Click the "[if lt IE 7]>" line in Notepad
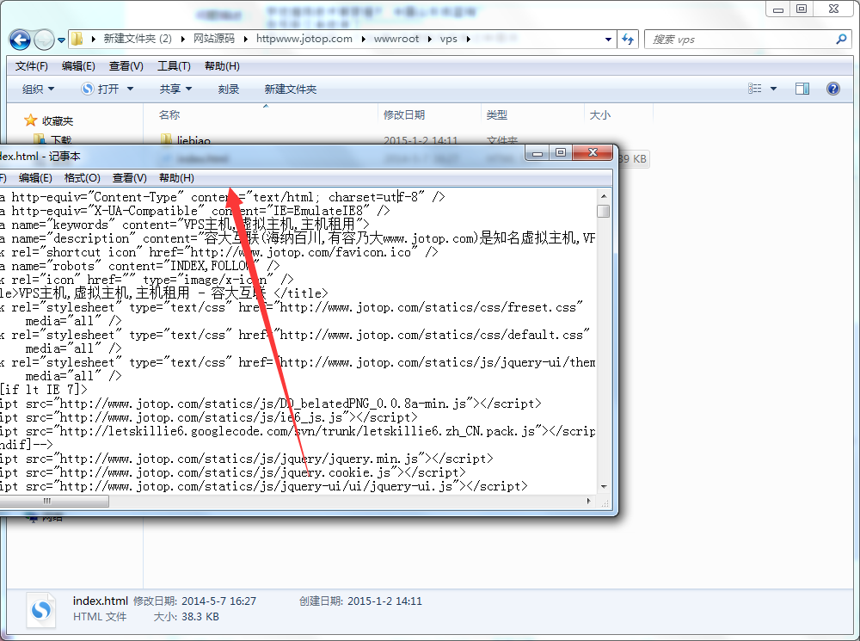This screenshot has width=860, height=641. (x=43, y=390)
